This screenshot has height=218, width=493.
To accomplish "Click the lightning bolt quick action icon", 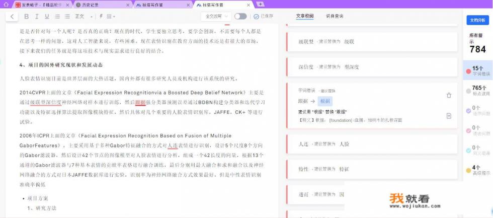I will [x=101, y=16].
